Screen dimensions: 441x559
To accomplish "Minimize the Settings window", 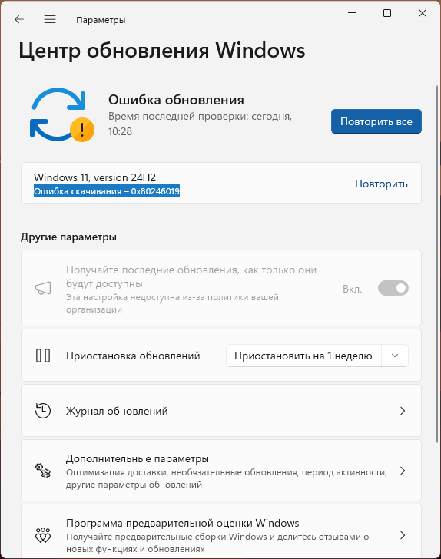I will [x=352, y=13].
